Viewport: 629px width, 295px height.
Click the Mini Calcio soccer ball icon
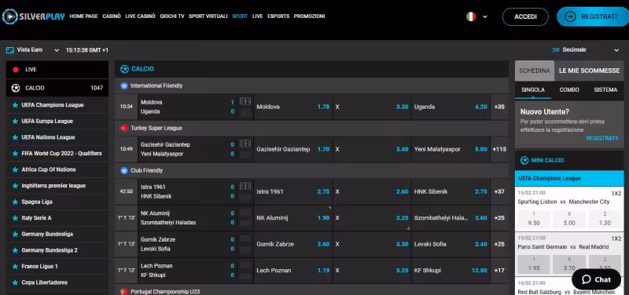(x=524, y=161)
